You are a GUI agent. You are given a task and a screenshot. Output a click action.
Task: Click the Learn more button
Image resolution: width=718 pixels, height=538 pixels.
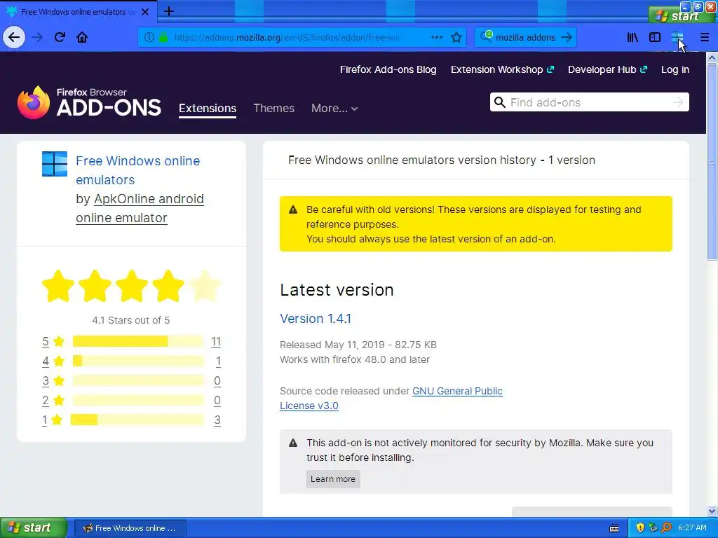pos(333,479)
